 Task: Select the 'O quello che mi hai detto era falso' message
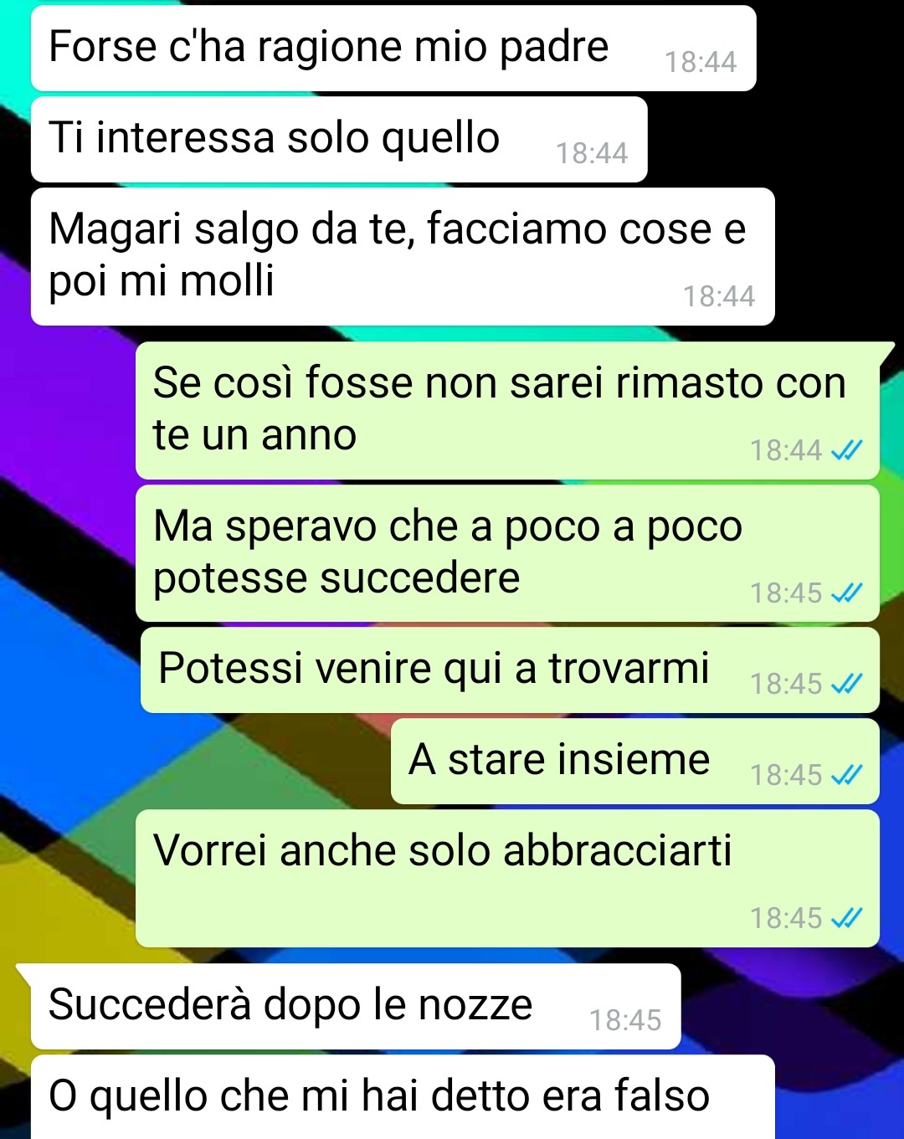pos(403,1097)
